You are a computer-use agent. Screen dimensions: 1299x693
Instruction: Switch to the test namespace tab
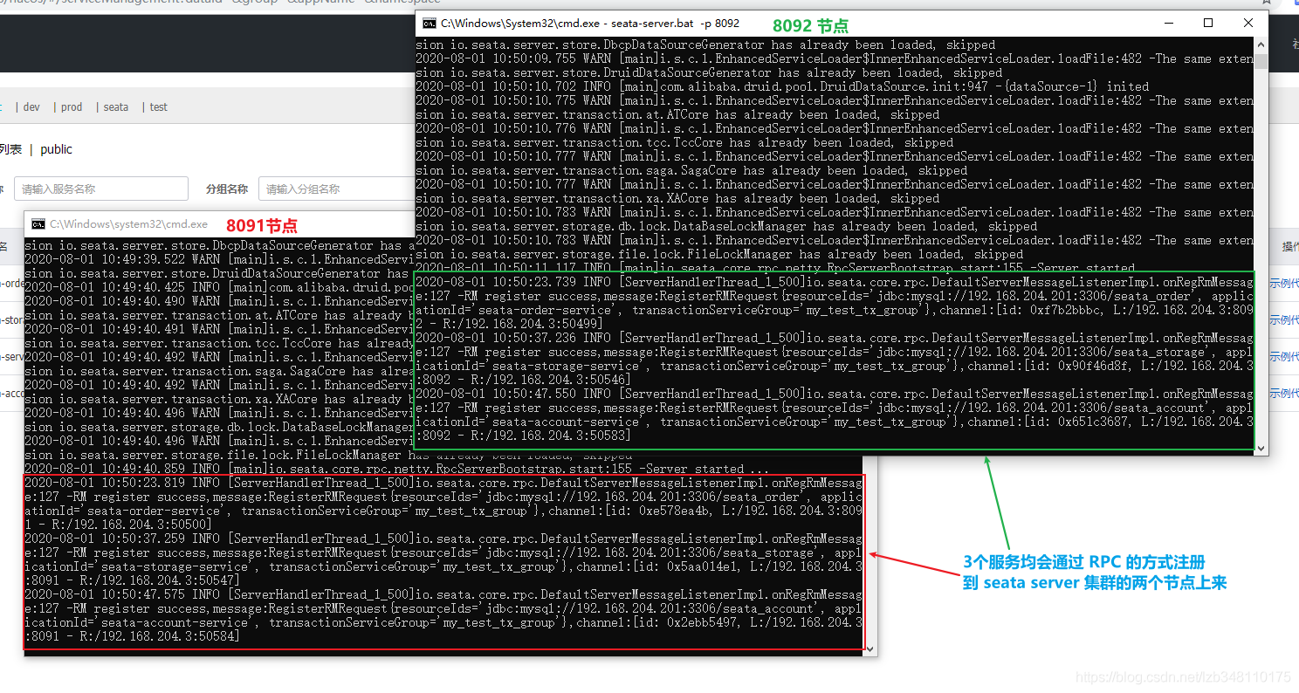coord(158,107)
